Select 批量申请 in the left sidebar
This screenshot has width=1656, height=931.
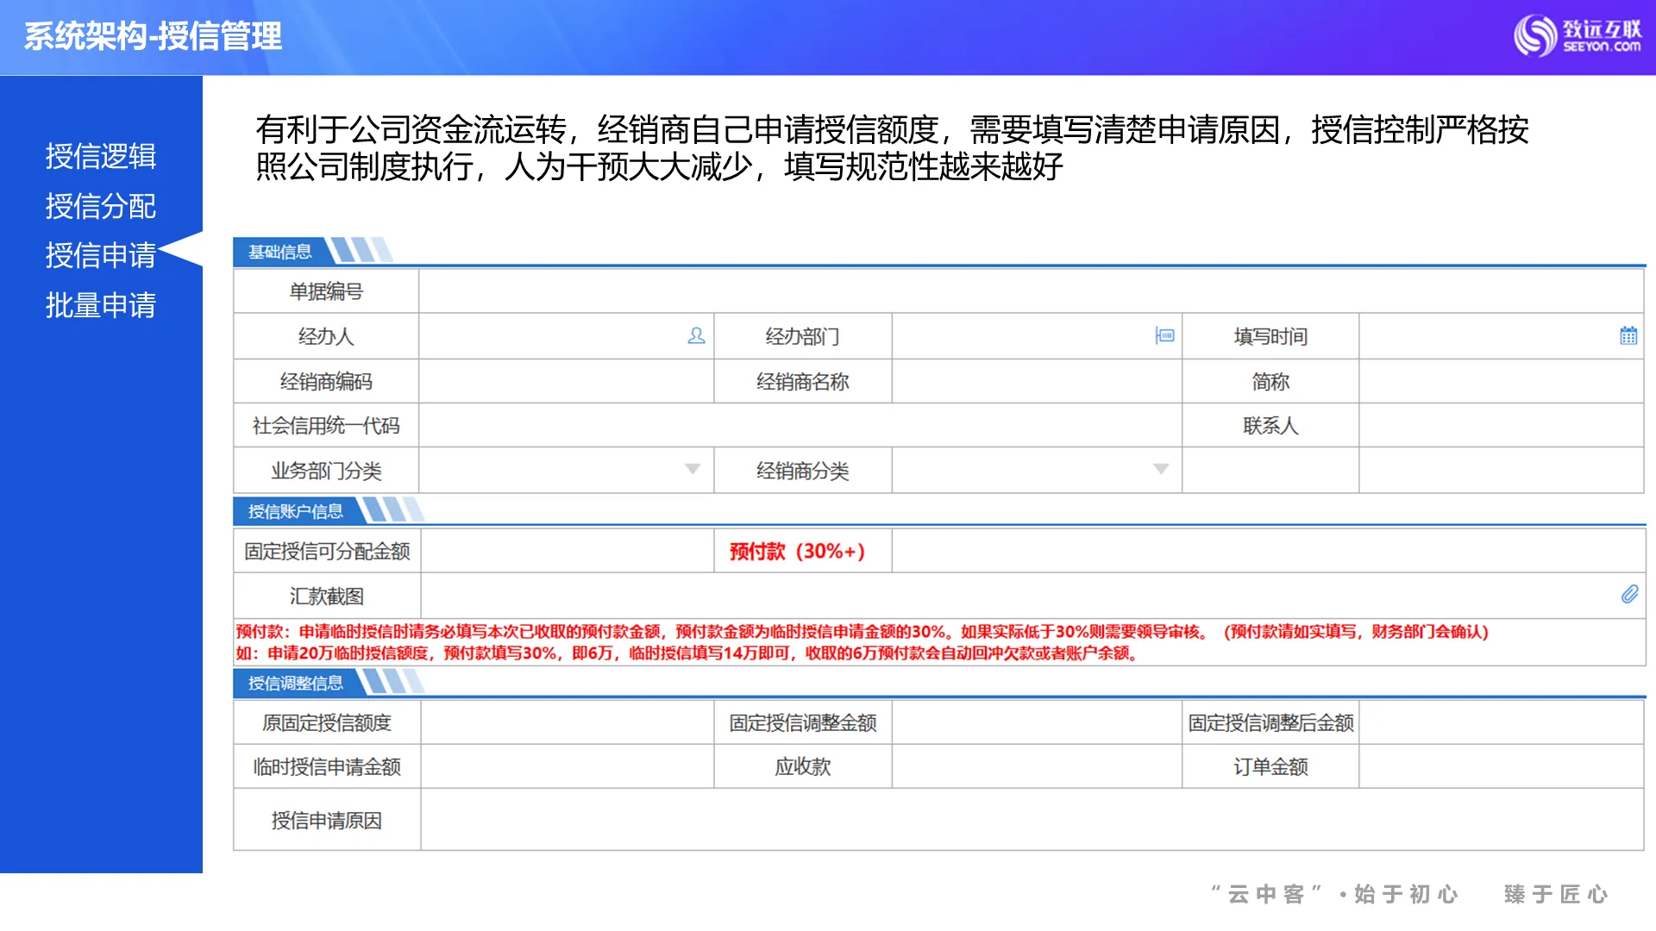click(x=101, y=305)
